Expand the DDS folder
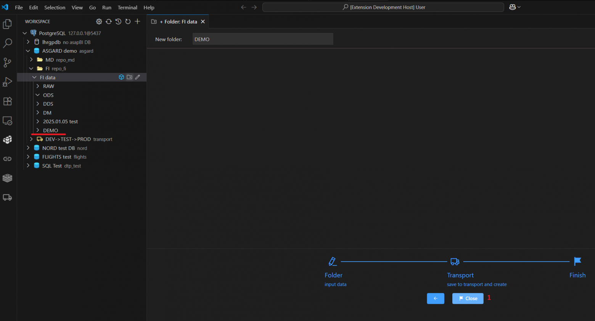 point(38,104)
